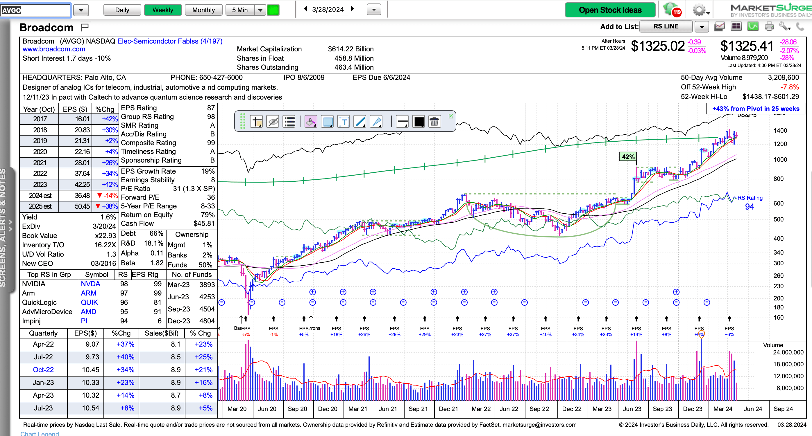Image resolution: width=812 pixels, height=436 pixels.
Task: Click the trash delete drawings icon
Action: [x=434, y=122]
